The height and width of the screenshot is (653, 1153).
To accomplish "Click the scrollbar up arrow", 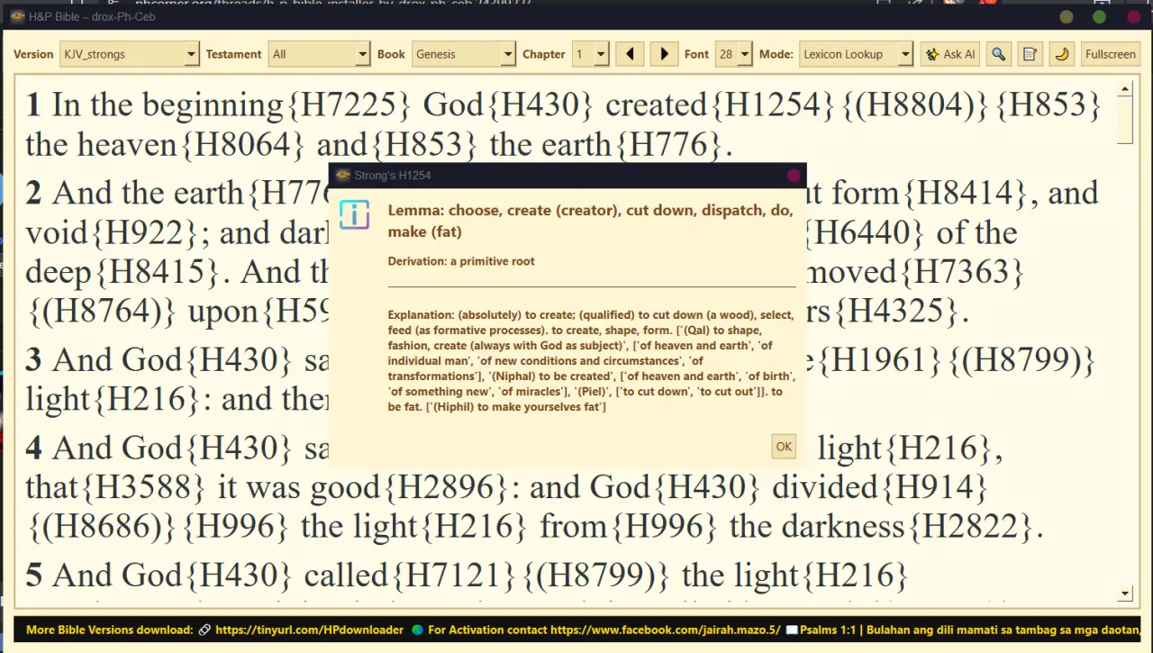I will (1124, 89).
